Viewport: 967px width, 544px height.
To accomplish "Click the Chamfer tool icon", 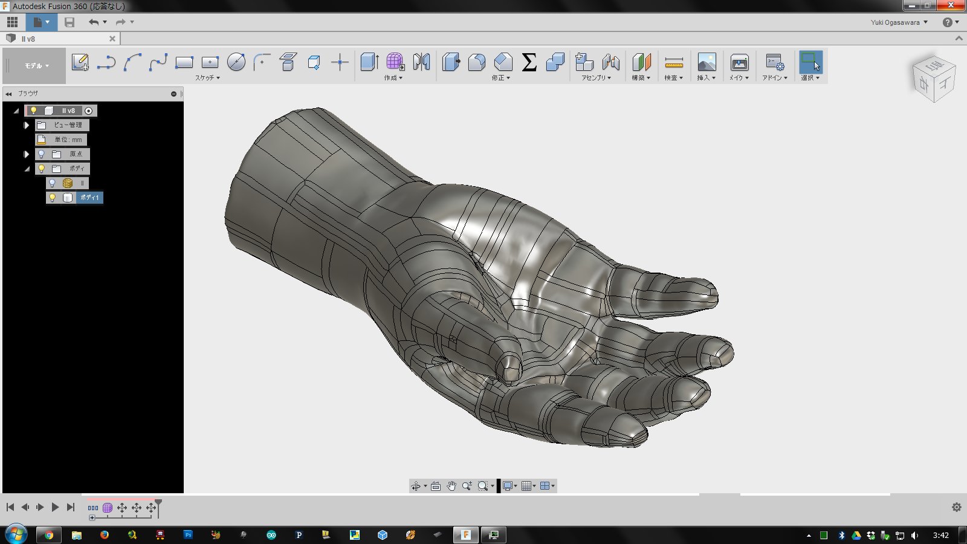I will pos(503,62).
